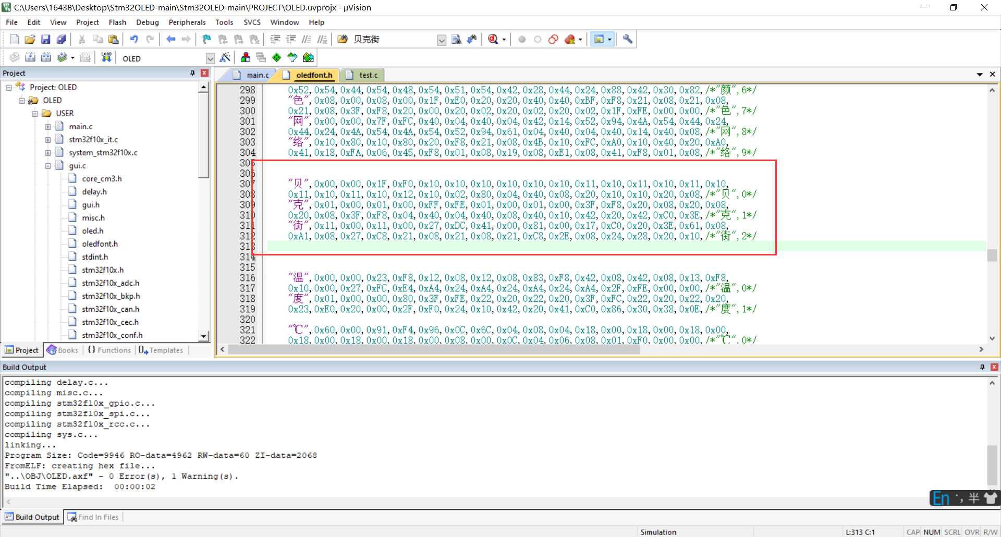Click the Paste icon in toolbar

coord(113,39)
